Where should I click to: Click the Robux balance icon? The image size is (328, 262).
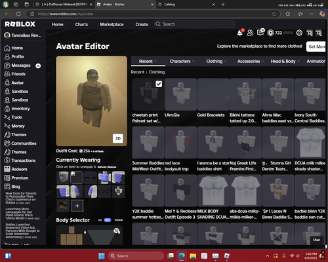270,33
